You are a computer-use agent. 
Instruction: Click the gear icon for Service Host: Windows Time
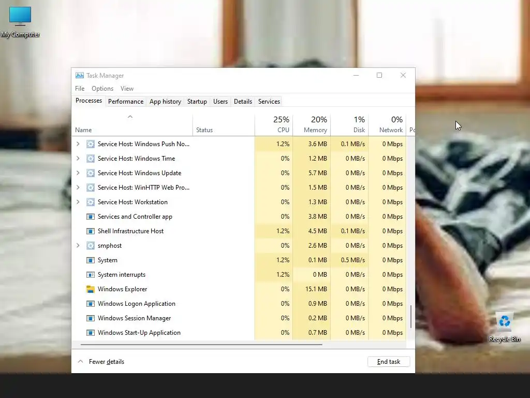(x=90, y=159)
